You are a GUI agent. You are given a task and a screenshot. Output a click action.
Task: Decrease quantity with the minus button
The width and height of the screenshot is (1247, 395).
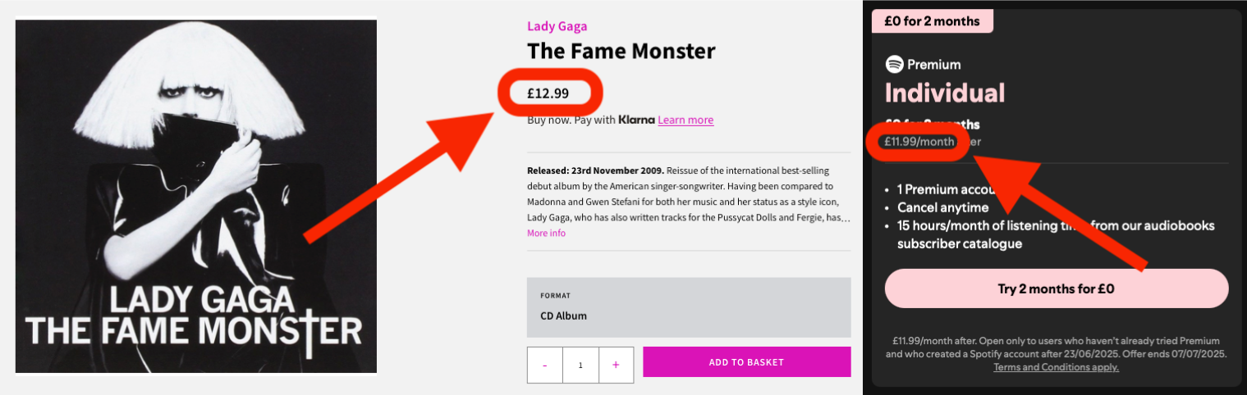tap(545, 365)
